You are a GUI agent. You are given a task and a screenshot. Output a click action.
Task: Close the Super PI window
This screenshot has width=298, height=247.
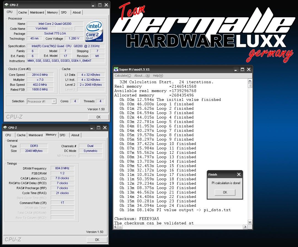pos(249,69)
